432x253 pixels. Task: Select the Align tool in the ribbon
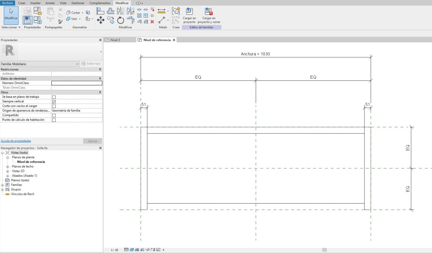[x=100, y=11]
